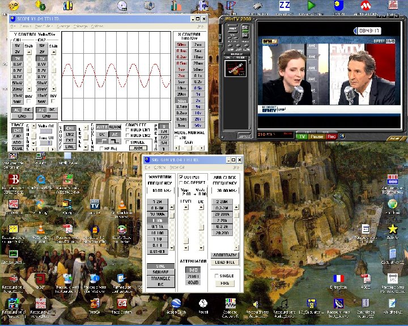
Task: Open the VLC cone icon beside adsl TV
Action: point(122,204)
